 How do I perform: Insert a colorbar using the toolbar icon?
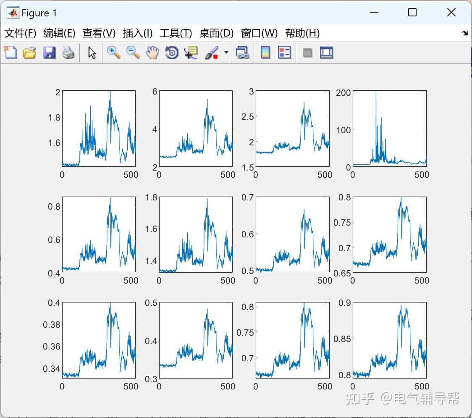(265, 53)
